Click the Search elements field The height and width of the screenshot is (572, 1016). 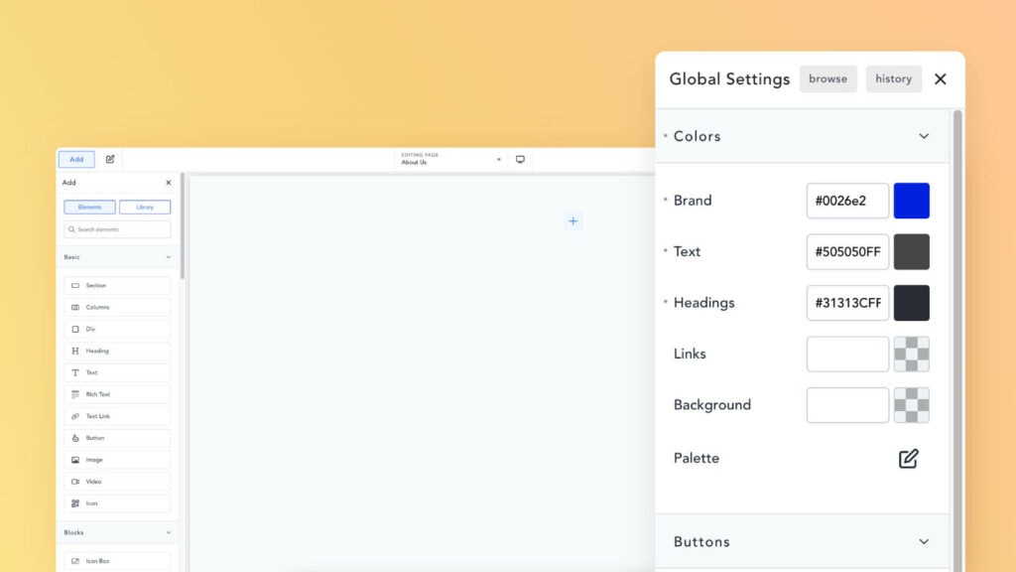click(x=117, y=229)
